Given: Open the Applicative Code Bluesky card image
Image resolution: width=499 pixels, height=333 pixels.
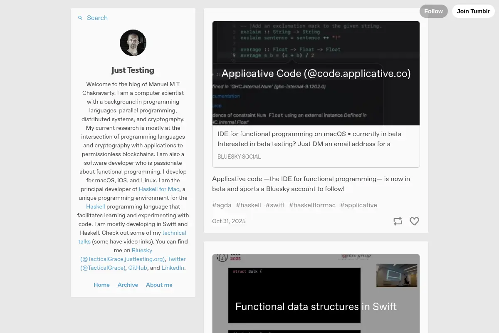Looking at the screenshot, I should (x=316, y=73).
